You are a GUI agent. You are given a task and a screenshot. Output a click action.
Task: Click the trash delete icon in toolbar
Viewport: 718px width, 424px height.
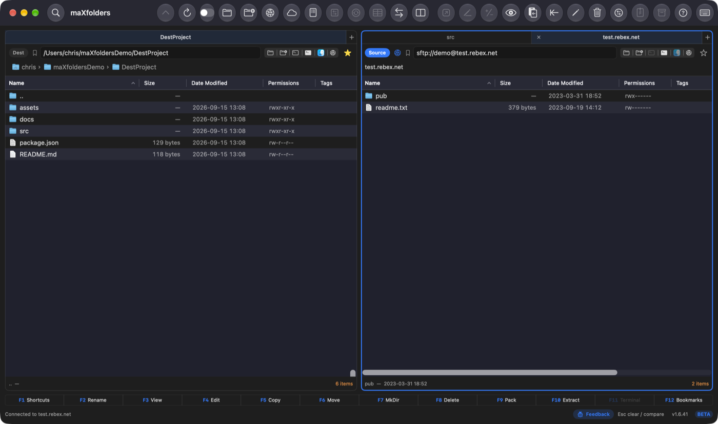click(597, 13)
